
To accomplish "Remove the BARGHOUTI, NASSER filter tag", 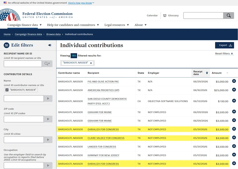I will [x=91, y=63].
